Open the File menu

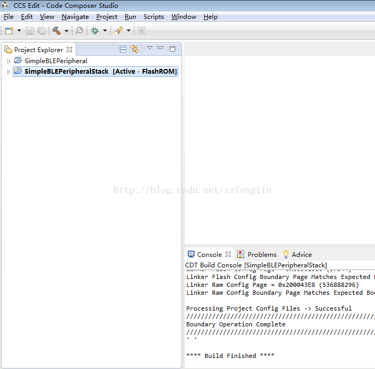(x=8, y=17)
